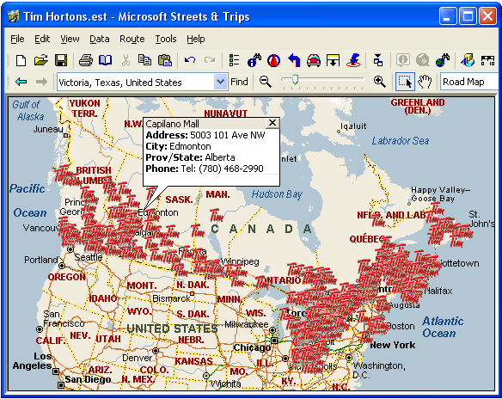Expand the Victoria, Texas address dropdown

(x=220, y=82)
